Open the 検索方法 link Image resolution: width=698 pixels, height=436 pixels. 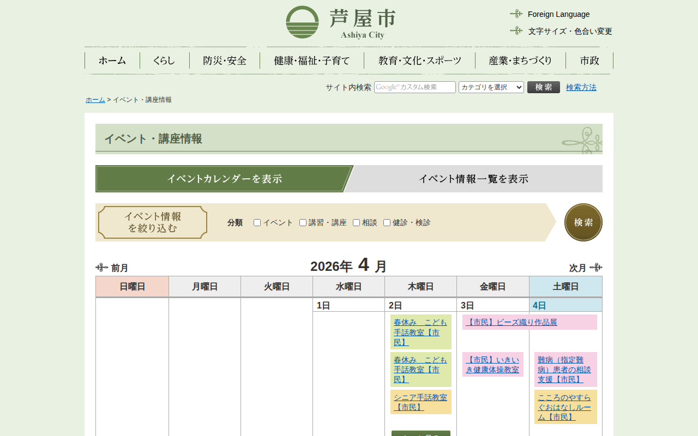(581, 87)
